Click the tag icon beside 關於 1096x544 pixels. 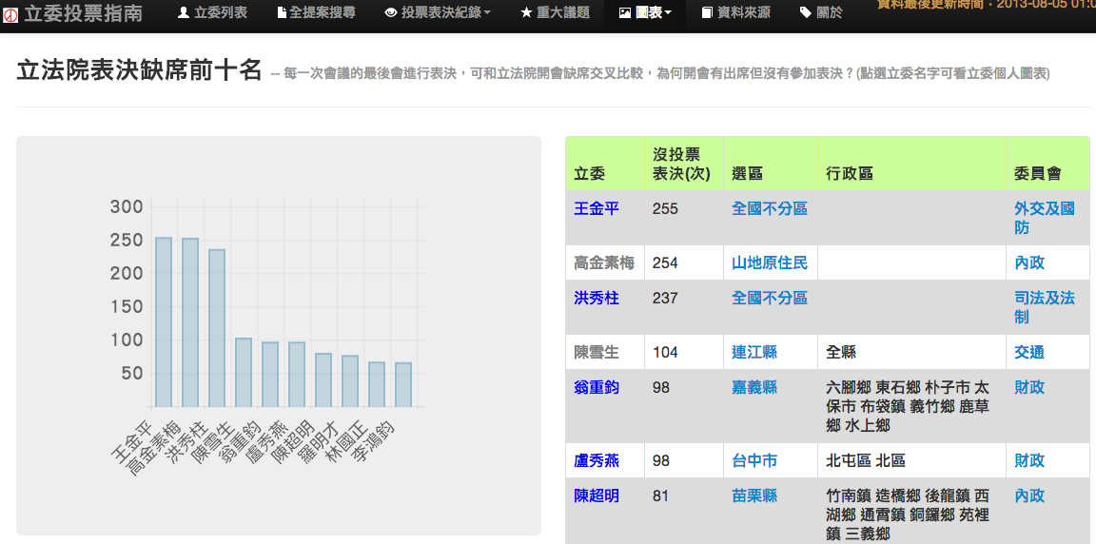click(x=806, y=12)
